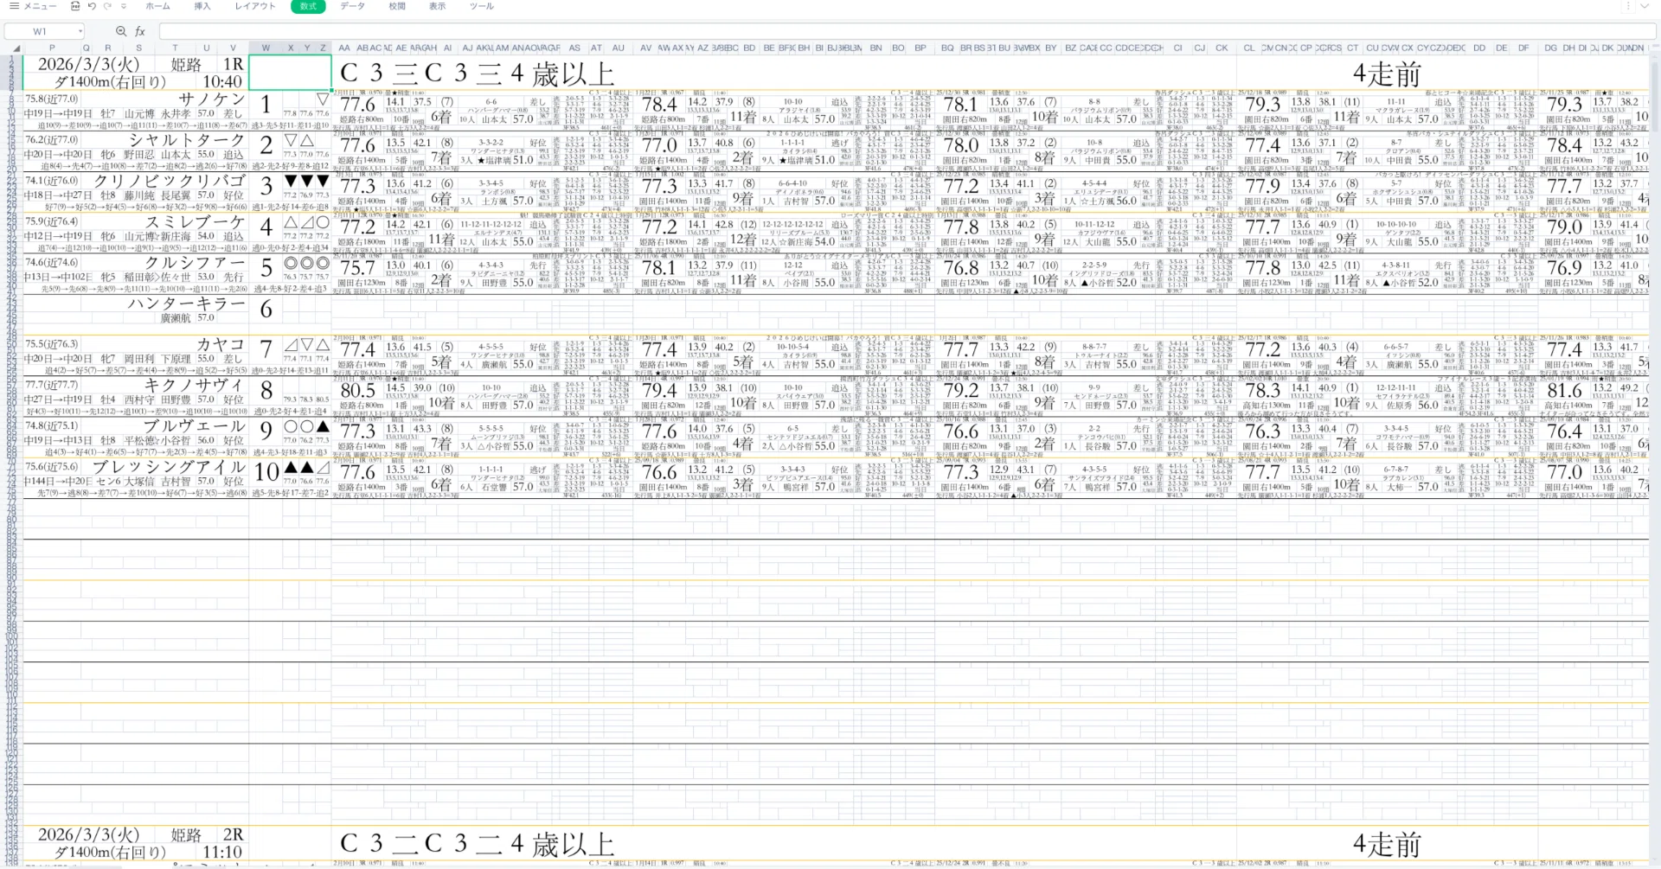Open the ツール tab
The width and height of the screenshot is (1661, 869).
point(482,6)
